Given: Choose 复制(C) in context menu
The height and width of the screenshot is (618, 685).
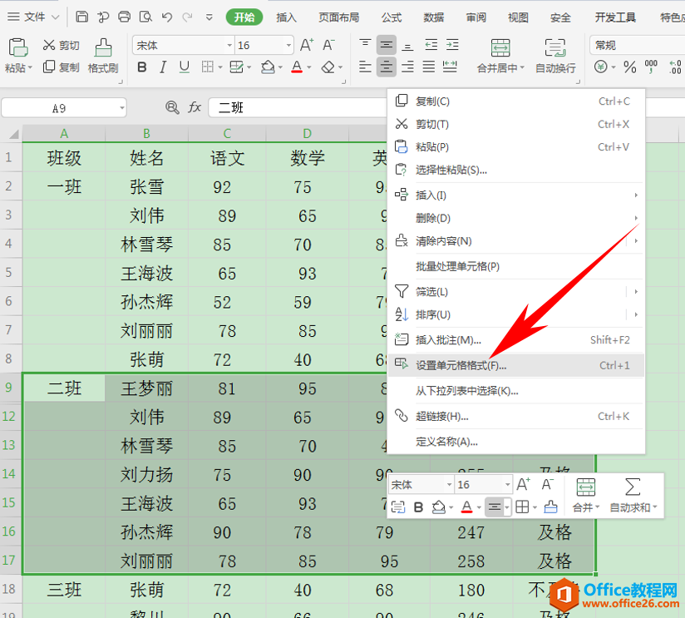Looking at the screenshot, I should [515, 101].
